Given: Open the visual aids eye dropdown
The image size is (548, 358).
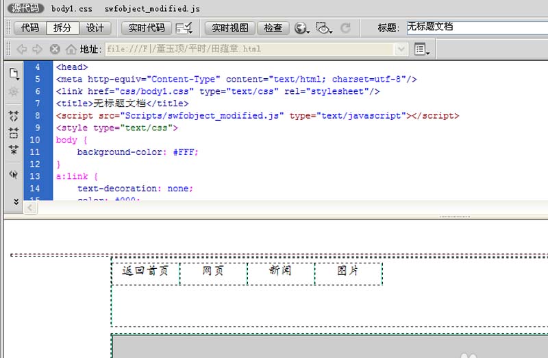Looking at the screenshot, I should coord(323,28).
